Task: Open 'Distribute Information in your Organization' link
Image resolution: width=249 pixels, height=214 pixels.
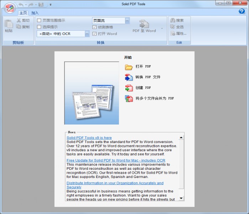Action: point(115,185)
